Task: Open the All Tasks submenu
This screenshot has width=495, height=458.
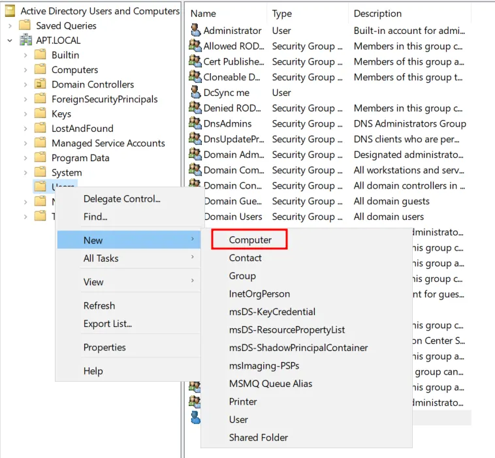Action: click(x=129, y=258)
